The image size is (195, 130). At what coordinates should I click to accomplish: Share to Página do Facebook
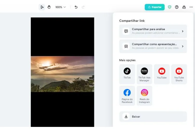pyautogui.click(x=127, y=96)
